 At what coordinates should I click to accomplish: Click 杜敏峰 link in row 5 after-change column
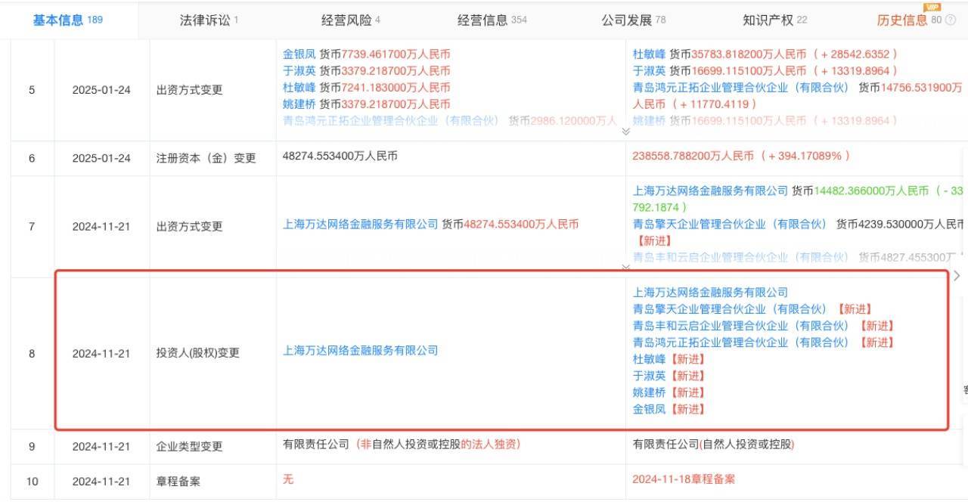click(650, 54)
